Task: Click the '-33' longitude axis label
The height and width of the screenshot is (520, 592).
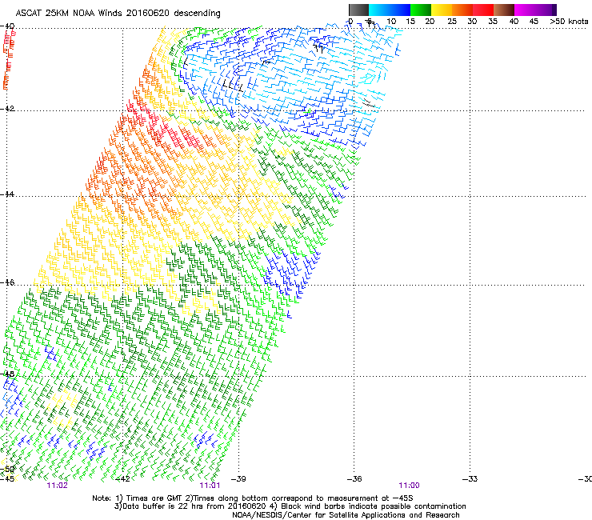Action: coord(470,479)
